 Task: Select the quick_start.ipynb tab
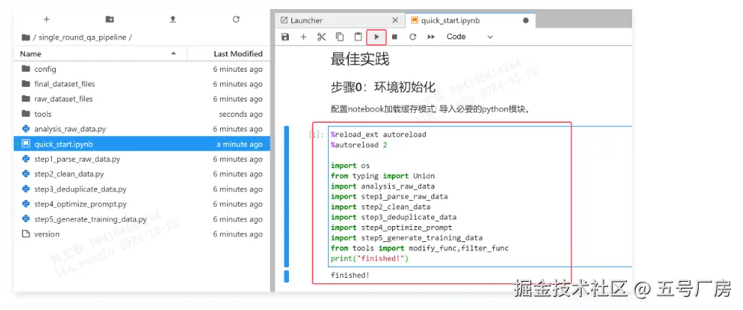tap(470, 21)
